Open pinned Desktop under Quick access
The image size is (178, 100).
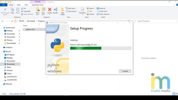tap(10, 31)
